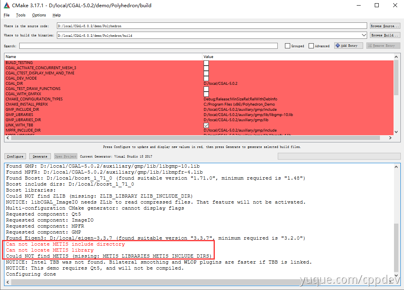Click the progress bar beside generator label
Viewport: 404px width, 290px height.
click(339, 156)
